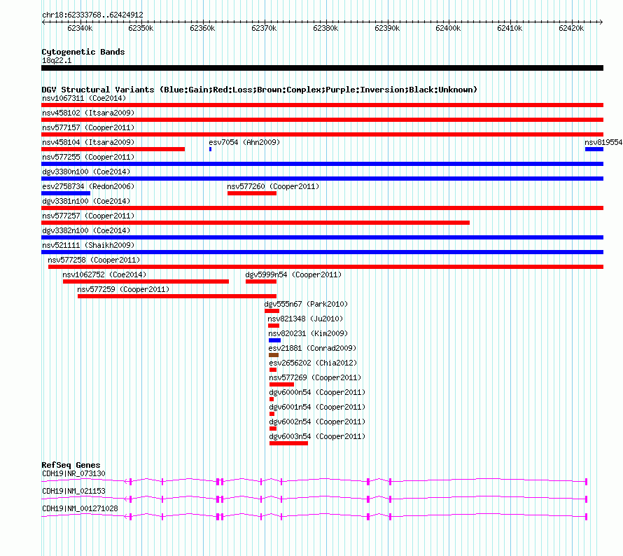
Task: Open the nsv521111 (Shaikh2009) label
Action: pos(88,245)
